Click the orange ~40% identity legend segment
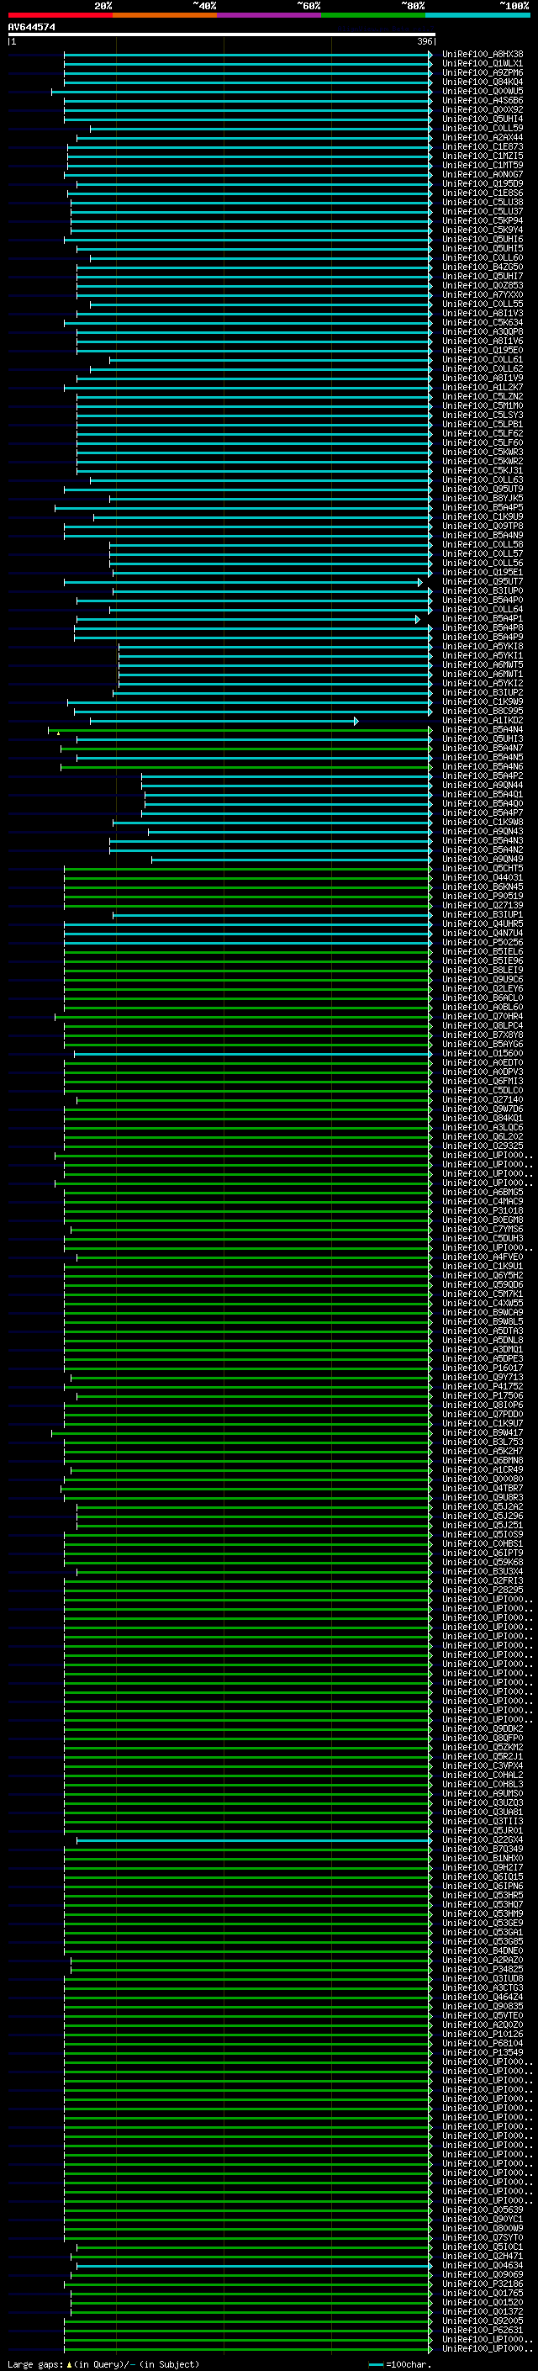The image size is (538, 2371). (165, 15)
